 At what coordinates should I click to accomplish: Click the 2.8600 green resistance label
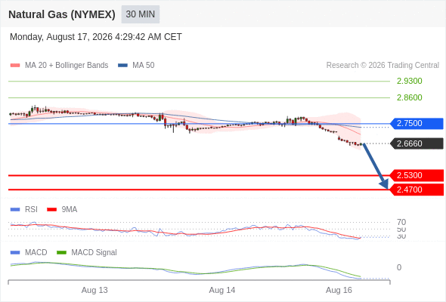pos(409,97)
